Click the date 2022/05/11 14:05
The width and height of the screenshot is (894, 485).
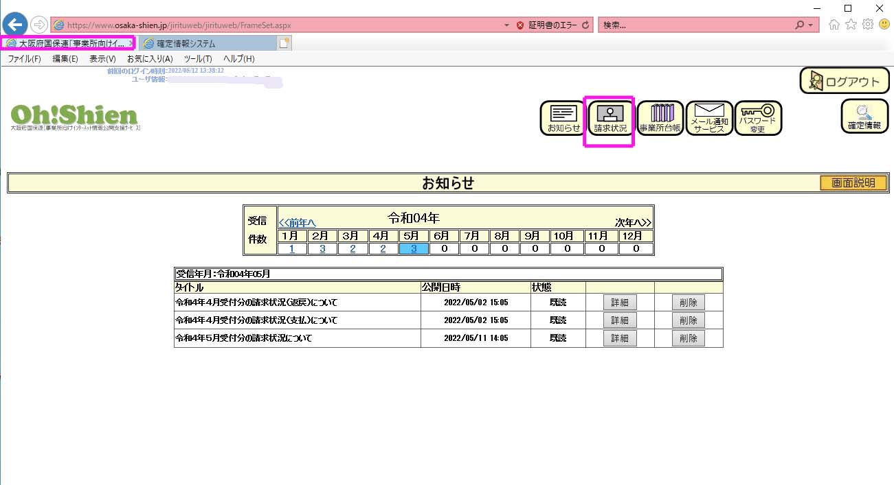click(476, 338)
